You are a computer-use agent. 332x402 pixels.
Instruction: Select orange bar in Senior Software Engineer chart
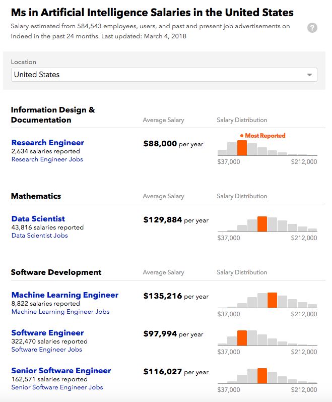click(x=262, y=376)
